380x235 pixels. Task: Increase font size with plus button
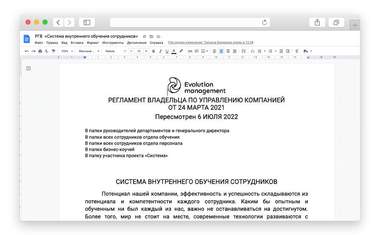pyautogui.click(x=146, y=51)
